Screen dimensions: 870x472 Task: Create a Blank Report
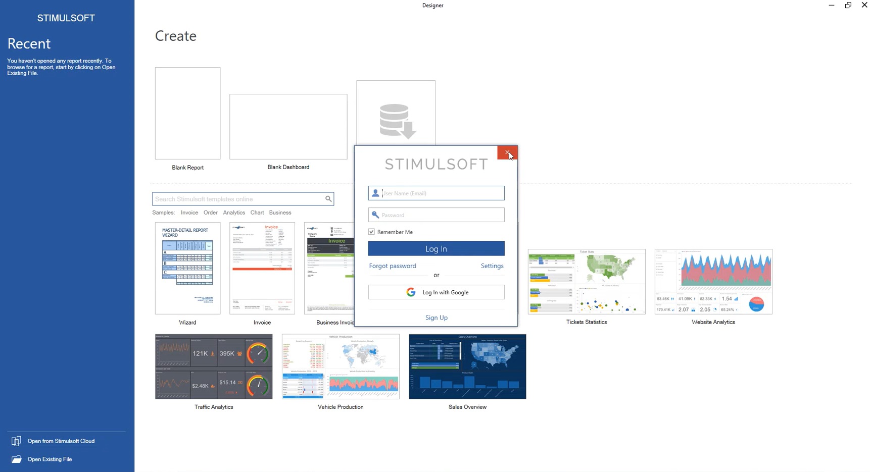[187, 114]
